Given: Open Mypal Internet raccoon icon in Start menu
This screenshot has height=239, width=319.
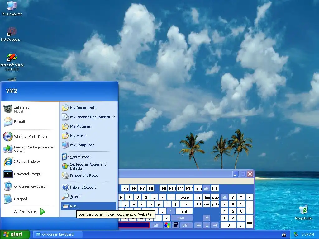Looking at the screenshot, I should point(8,109).
